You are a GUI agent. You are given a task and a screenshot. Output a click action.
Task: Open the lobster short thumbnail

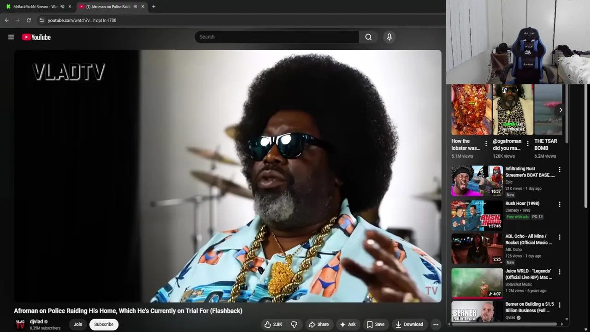tap(471, 110)
